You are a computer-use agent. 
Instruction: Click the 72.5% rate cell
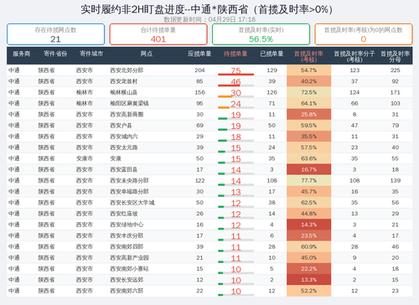pyautogui.click(x=308, y=92)
